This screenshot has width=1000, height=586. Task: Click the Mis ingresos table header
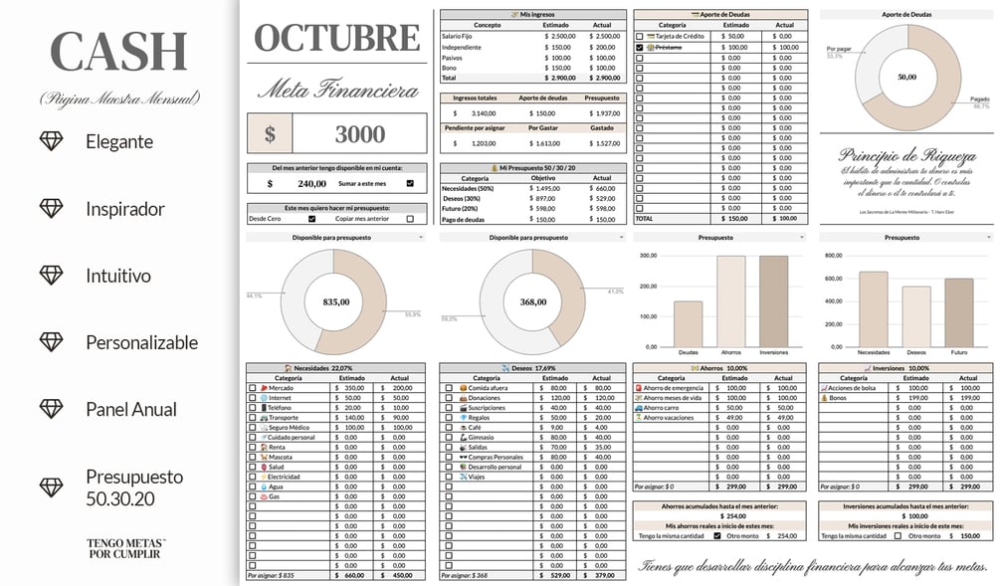(533, 14)
